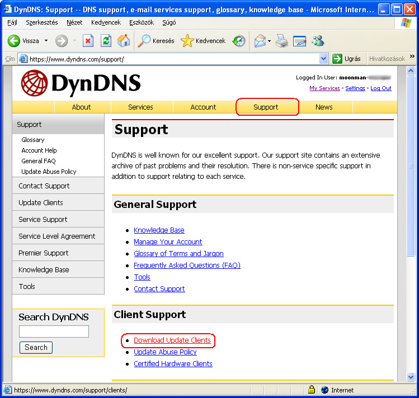The image size is (419, 398).
Task: Click the SSL padlock status icon
Action: (311, 390)
